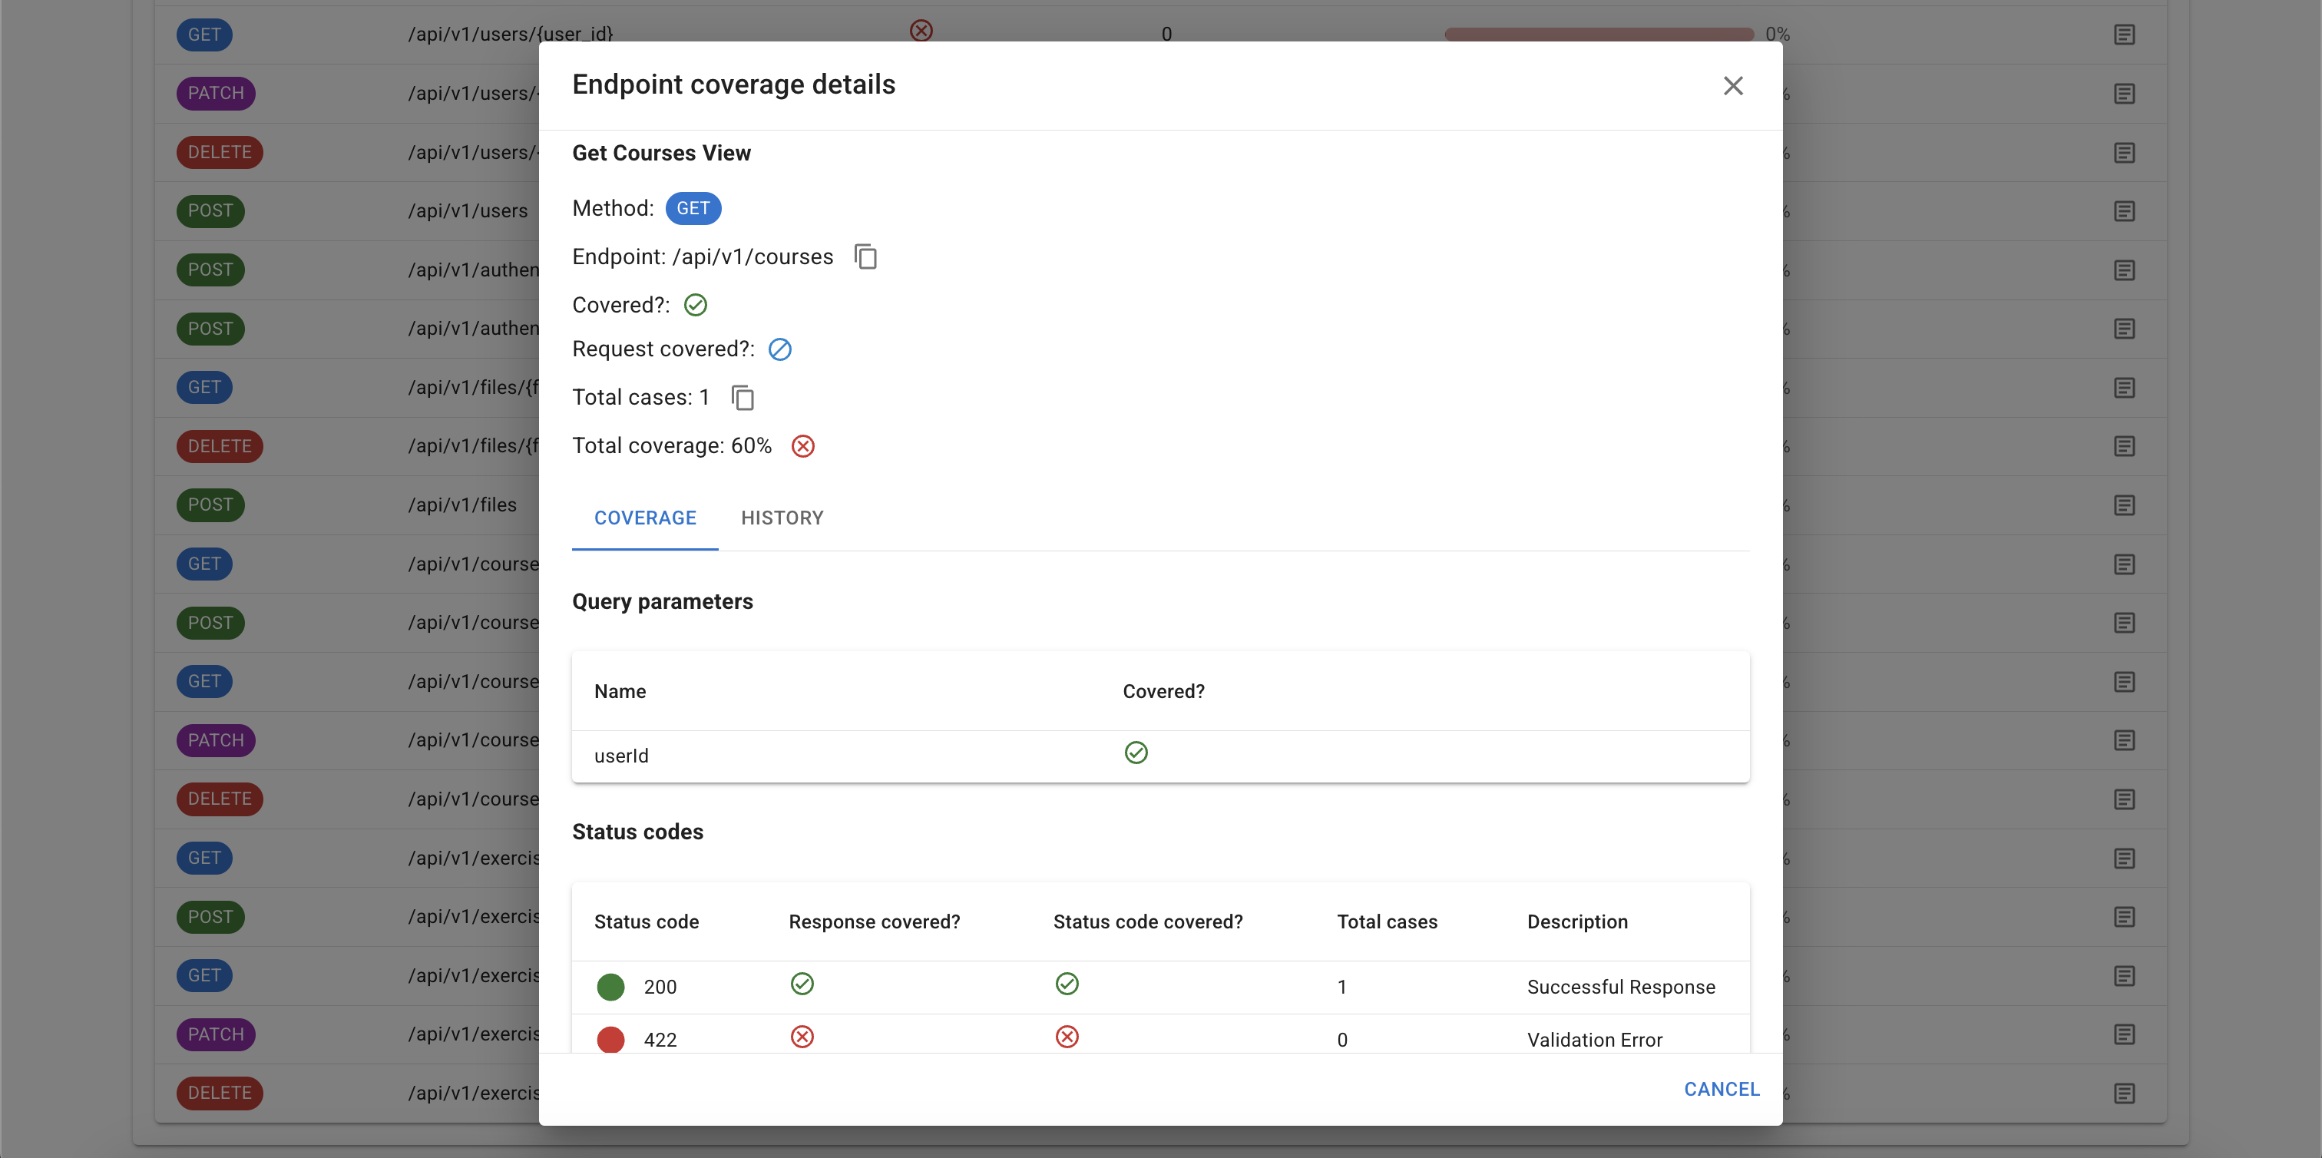
Task: Open details icon for POST course row
Action: (2124, 623)
